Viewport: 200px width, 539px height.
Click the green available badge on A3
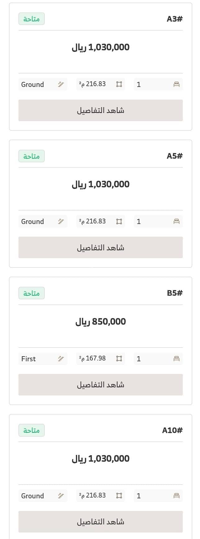point(31,19)
